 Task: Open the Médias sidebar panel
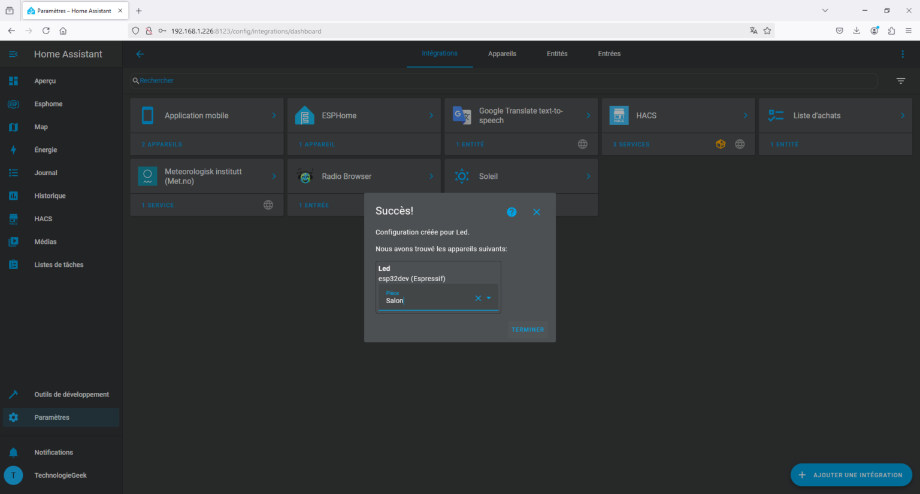tap(45, 241)
